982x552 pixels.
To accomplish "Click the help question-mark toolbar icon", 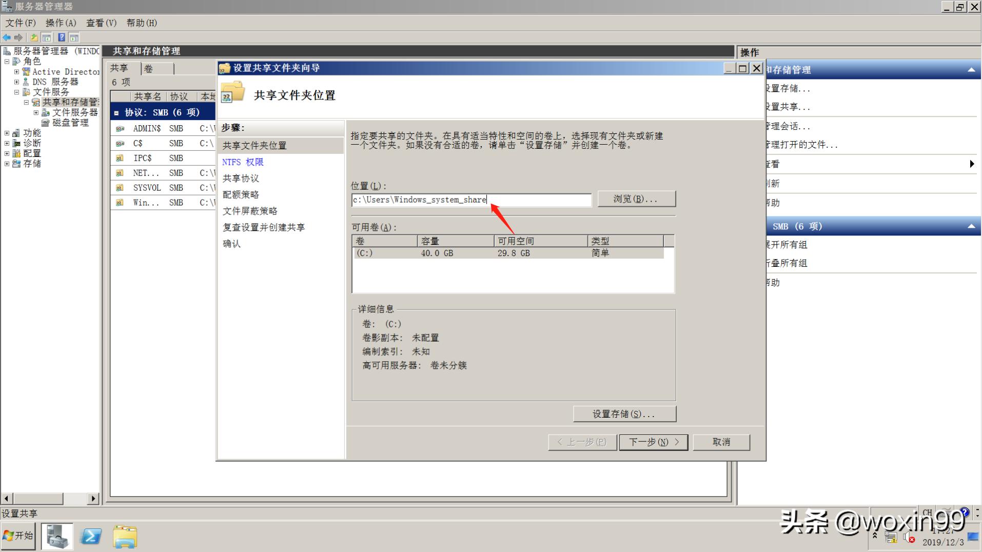I will coord(61,37).
